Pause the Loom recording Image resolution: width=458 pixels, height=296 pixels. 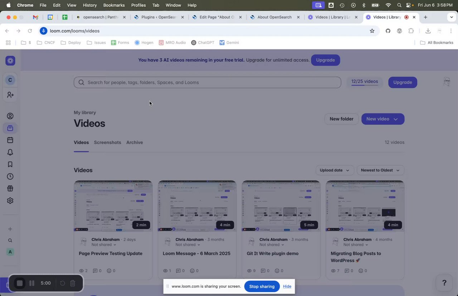coord(31,283)
